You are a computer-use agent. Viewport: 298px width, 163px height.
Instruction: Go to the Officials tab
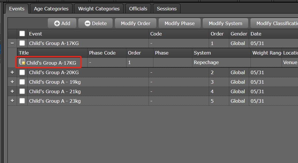pyautogui.click(x=138, y=9)
